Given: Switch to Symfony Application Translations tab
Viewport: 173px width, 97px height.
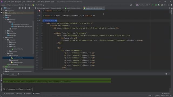Looking at the screenshot, I should pos(49,8).
